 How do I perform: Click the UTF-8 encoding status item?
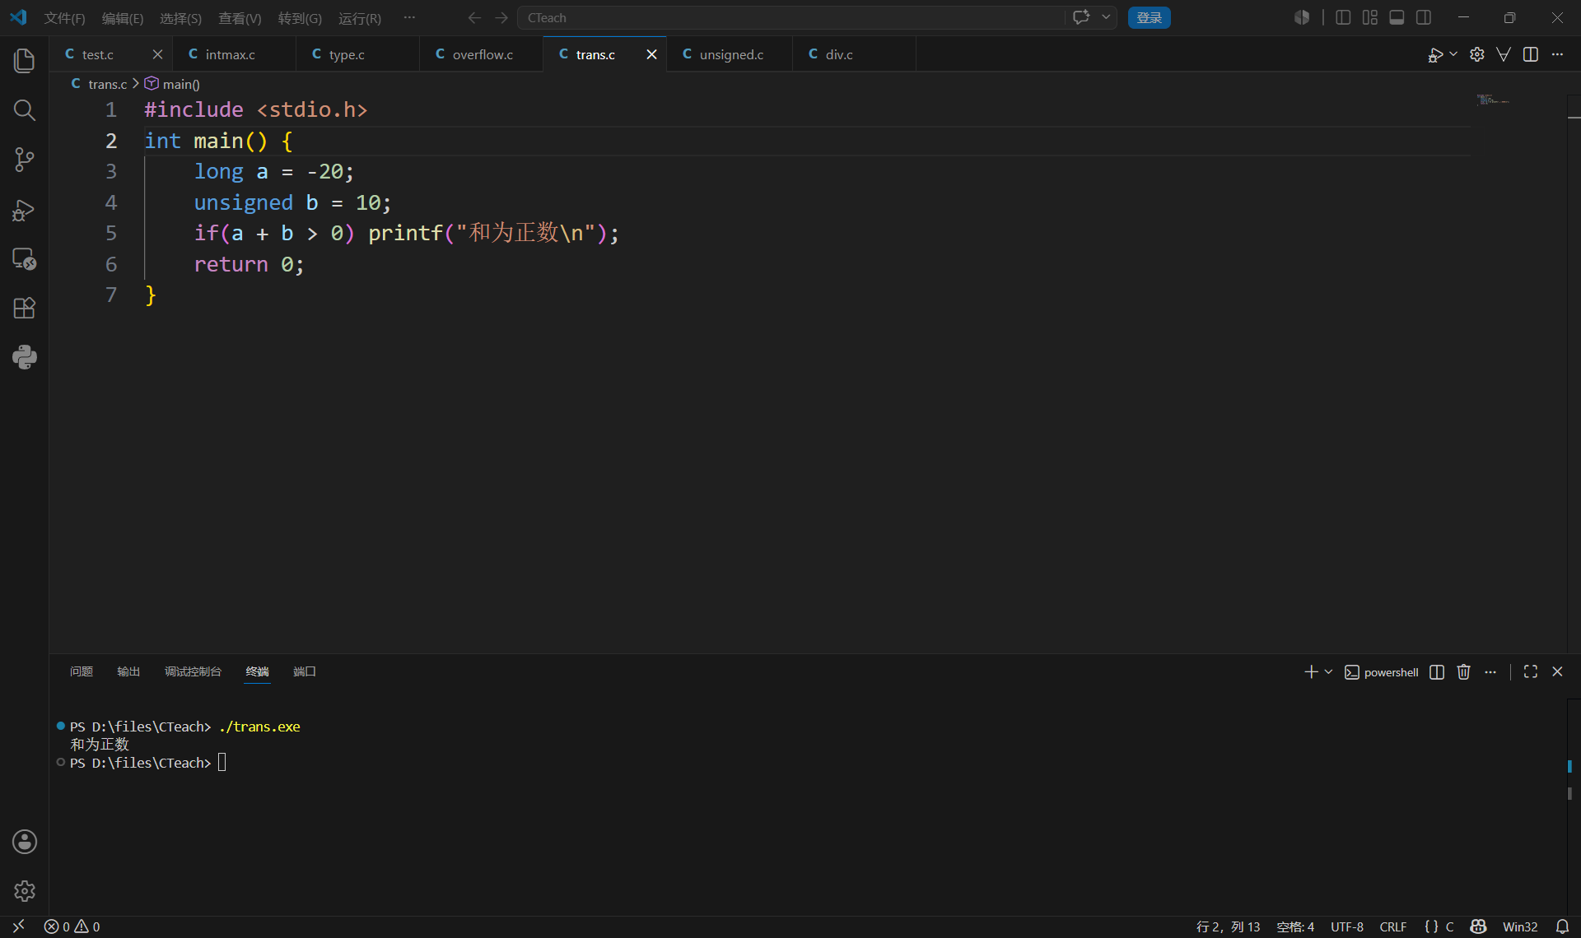point(1346,926)
